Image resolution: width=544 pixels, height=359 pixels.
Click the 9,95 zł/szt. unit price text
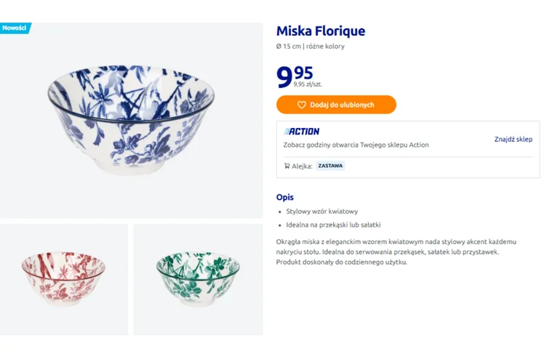[x=308, y=84]
